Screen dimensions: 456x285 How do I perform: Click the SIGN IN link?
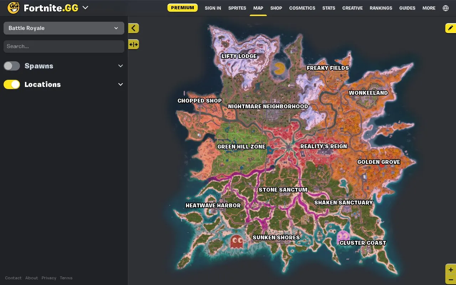(213, 8)
